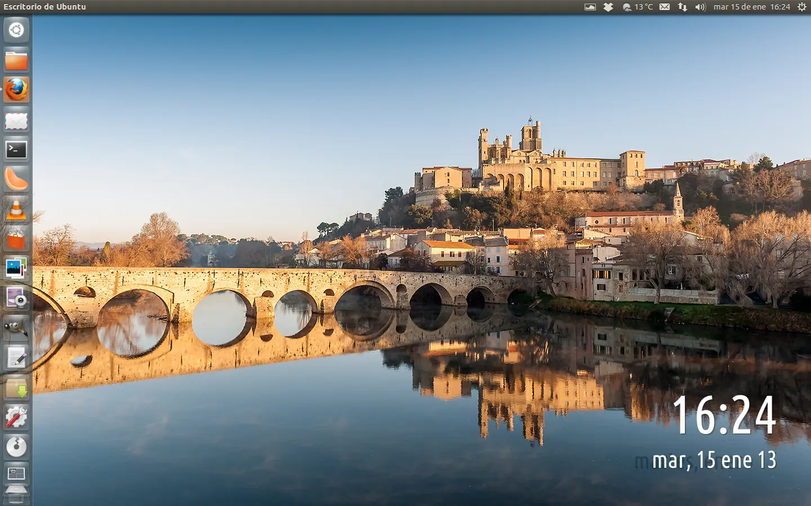Launch the text editor from the launcher
Image resolution: width=811 pixels, height=506 pixels.
16,359
